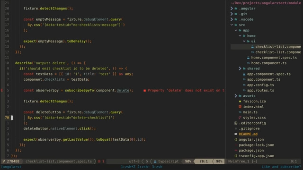Open app.component.spec.ts file
Viewport: 303px width, 170px height.
pos(268,74)
